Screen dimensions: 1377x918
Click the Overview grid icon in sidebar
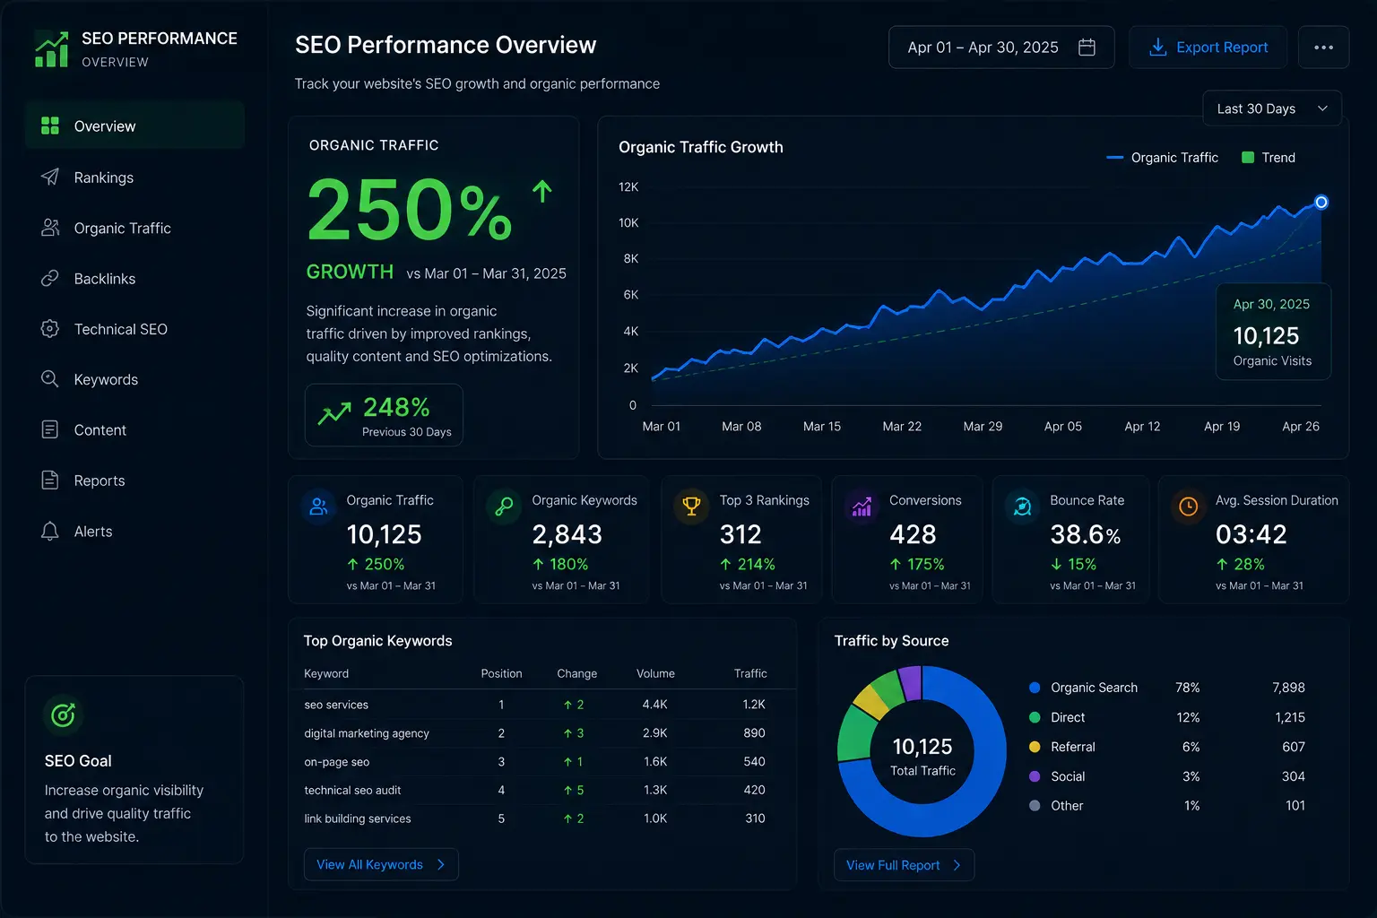50,126
